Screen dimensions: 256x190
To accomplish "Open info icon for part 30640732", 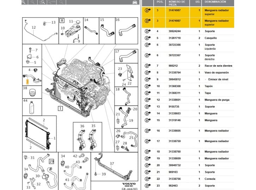I will coord(148,165).
